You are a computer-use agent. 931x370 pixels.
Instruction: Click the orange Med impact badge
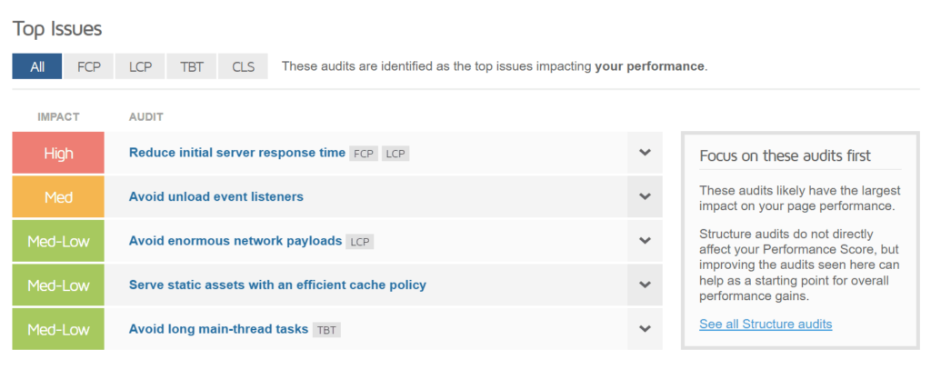(58, 196)
